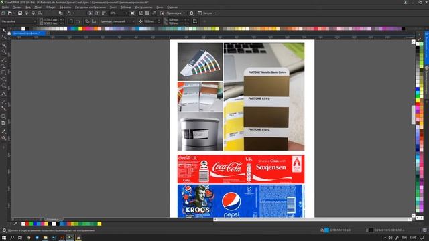The image size is (429, 241).
Task: Select the Shape edit tool
Action: click(3, 37)
